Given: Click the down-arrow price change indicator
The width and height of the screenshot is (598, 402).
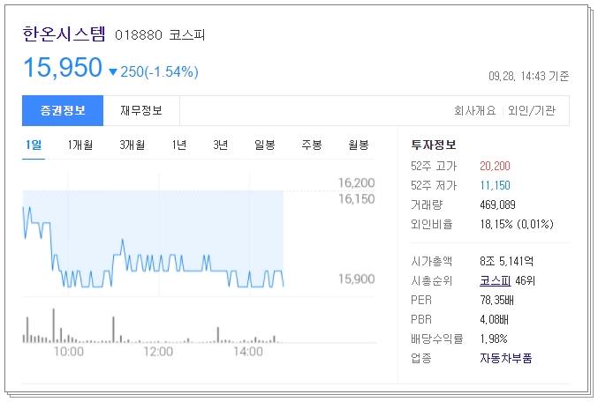Looking at the screenshot, I should tap(113, 71).
